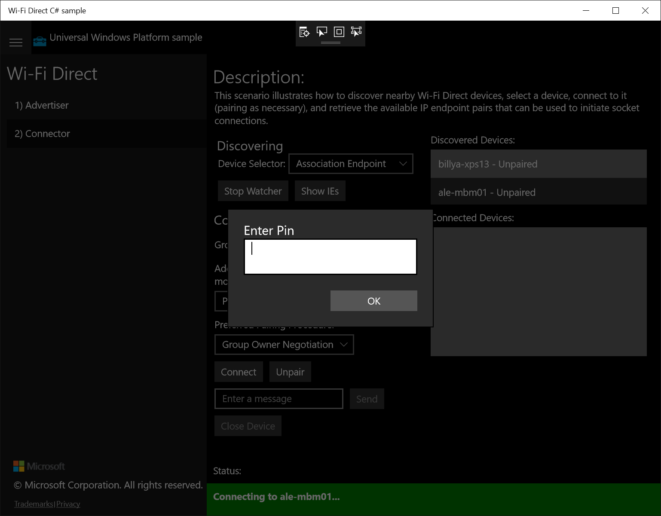Focus the Enter a message field
This screenshot has height=516, width=661.
279,399
